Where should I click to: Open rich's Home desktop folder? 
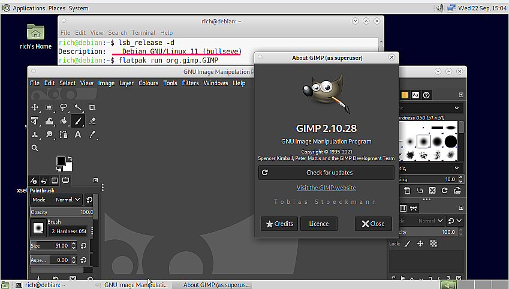tap(35, 37)
